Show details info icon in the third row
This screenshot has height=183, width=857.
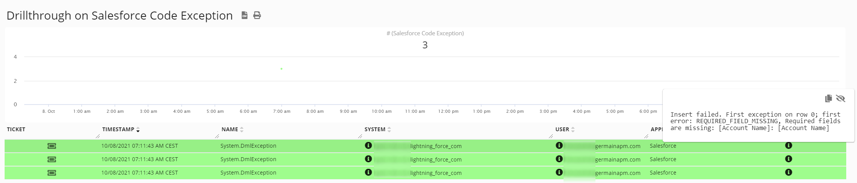point(788,172)
